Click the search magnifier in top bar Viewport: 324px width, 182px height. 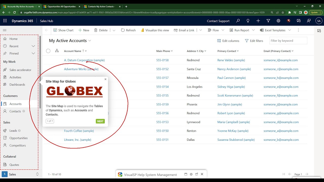238,21
